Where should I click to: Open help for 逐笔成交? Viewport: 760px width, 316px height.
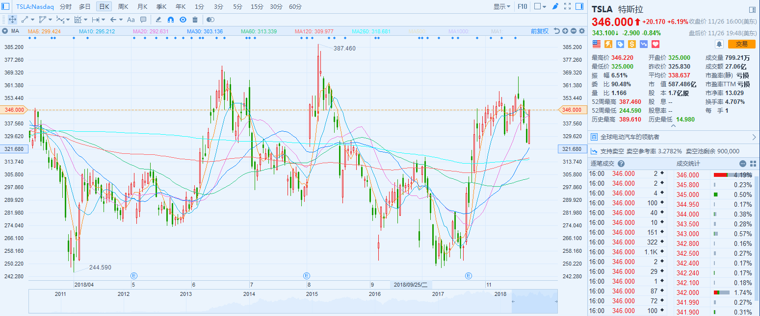coord(621,164)
